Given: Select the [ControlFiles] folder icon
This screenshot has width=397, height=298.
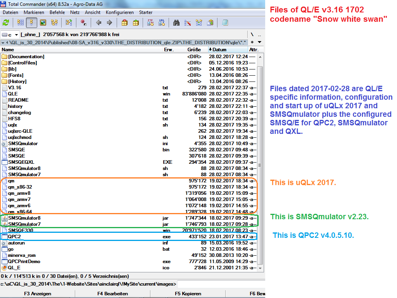Looking at the screenshot, I should tap(5, 63).
